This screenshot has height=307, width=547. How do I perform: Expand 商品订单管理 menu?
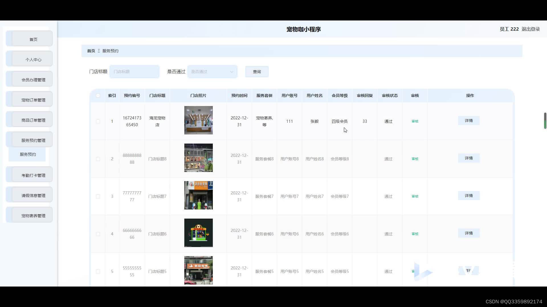click(29, 120)
